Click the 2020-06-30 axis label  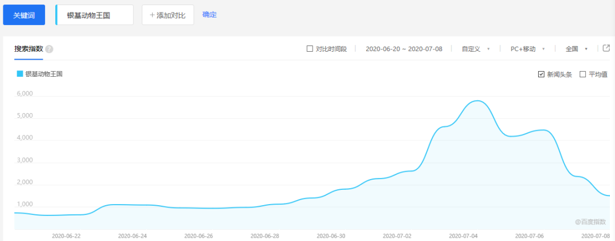[331, 236]
